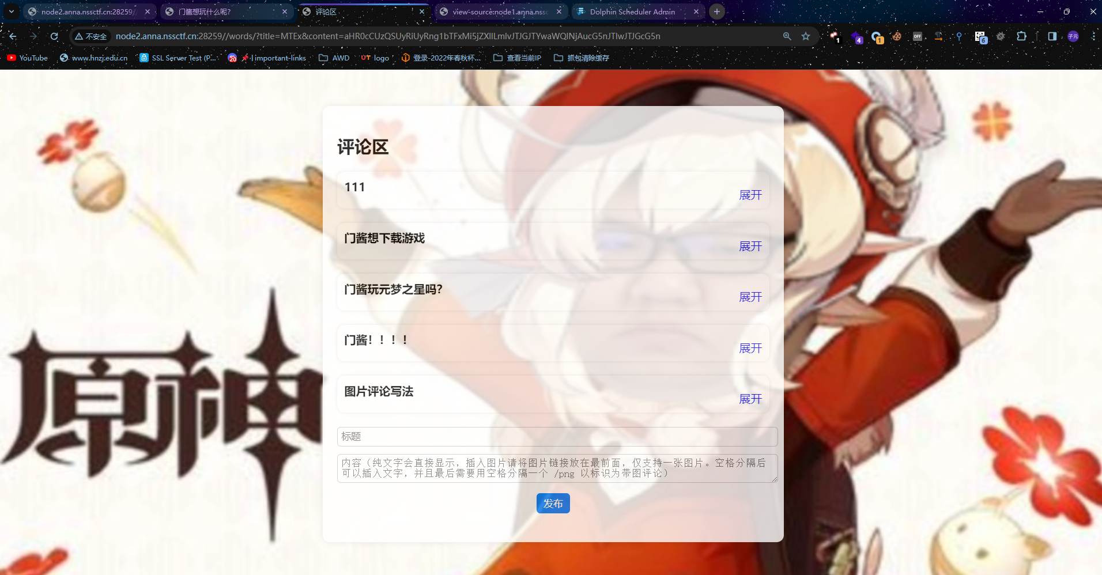The height and width of the screenshot is (575, 1102).
Task: Reload the current page
Action: click(54, 36)
